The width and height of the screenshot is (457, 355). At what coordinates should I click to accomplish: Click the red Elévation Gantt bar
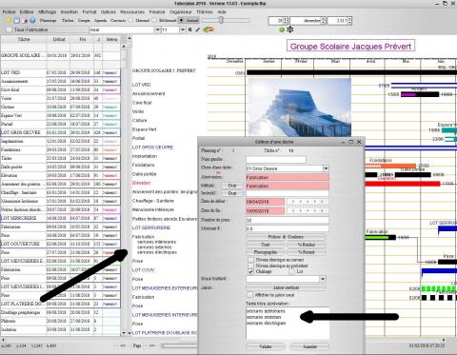[403, 184]
